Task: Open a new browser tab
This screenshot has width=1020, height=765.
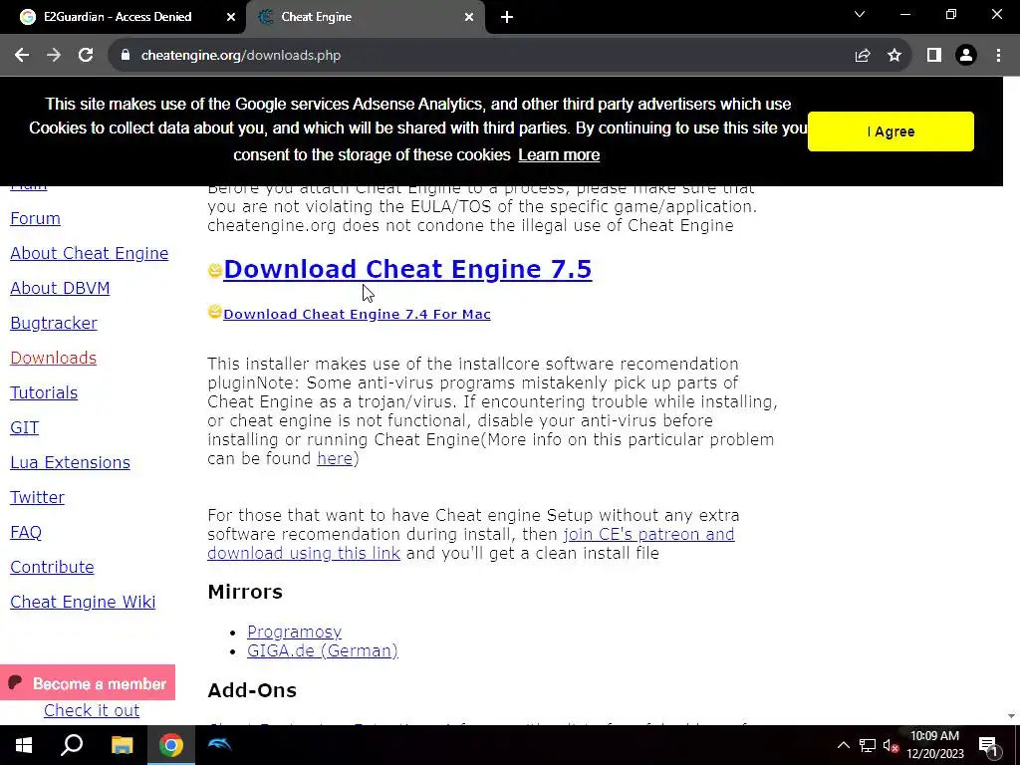Action: click(507, 17)
